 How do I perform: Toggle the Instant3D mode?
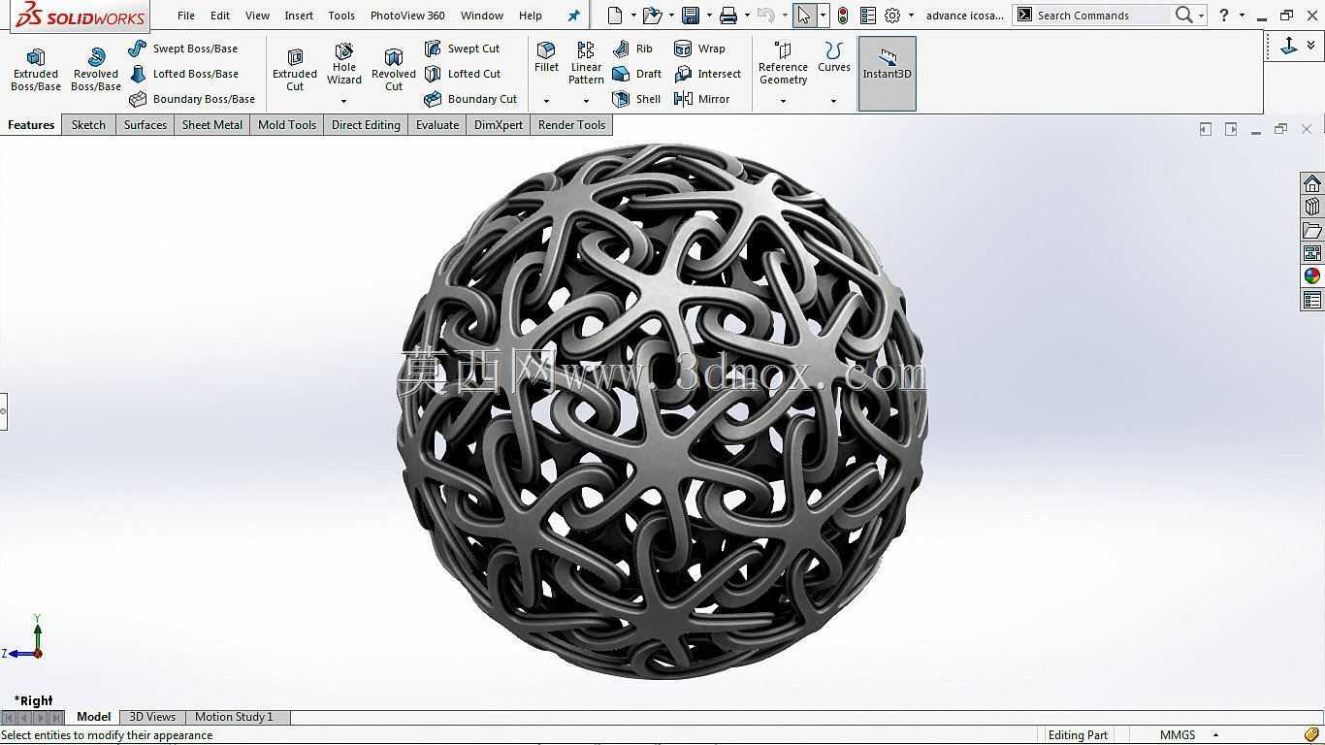888,74
